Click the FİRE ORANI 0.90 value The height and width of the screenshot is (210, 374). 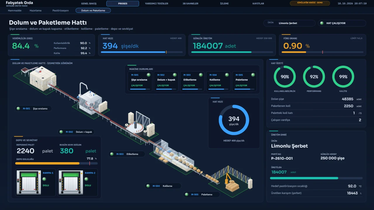click(293, 46)
